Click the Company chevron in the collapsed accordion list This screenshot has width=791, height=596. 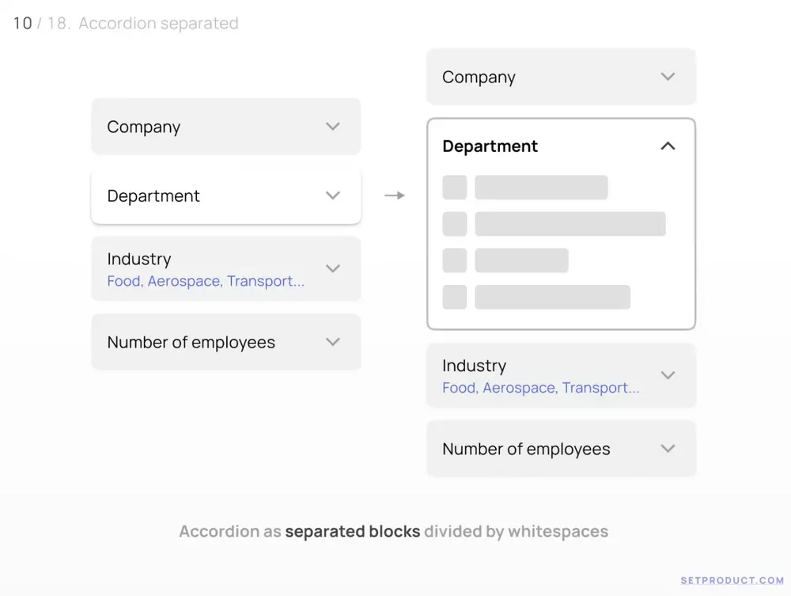(x=333, y=127)
